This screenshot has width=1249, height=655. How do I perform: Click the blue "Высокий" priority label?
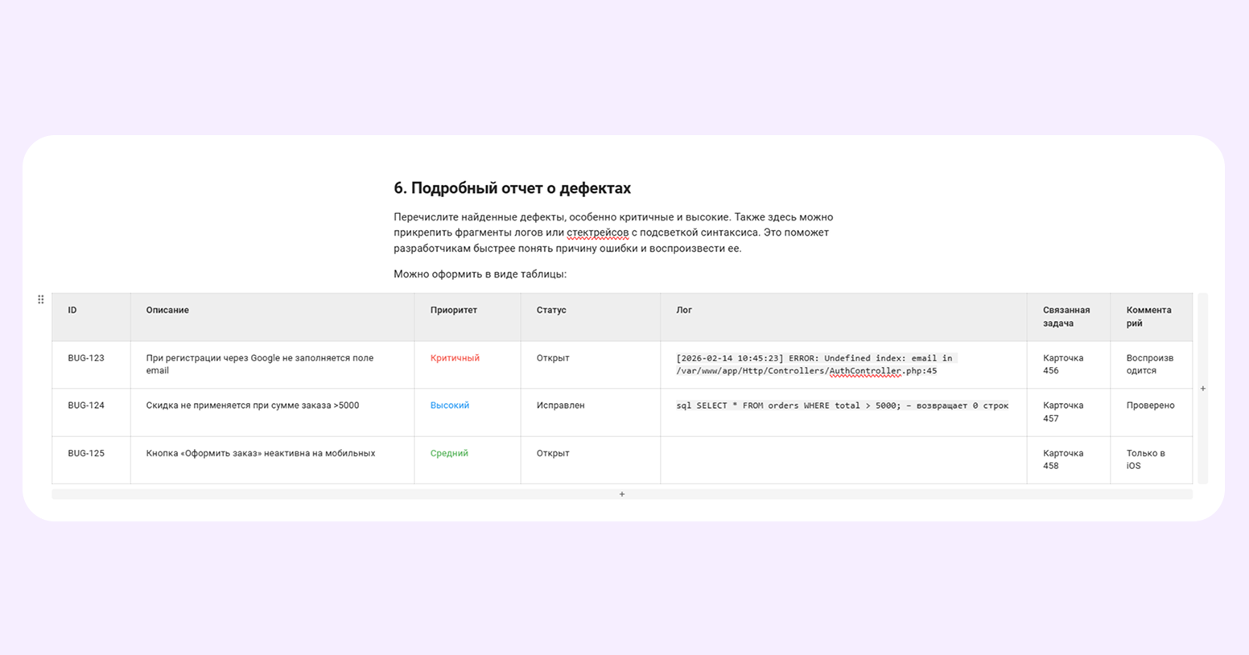(449, 406)
